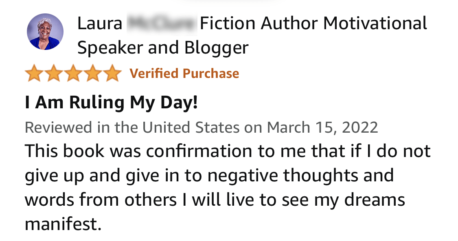This screenshot has height=241, width=458.
Task: Click the words "Reviewed in the"
Action: pyautogui.click(x=81, y=127)
